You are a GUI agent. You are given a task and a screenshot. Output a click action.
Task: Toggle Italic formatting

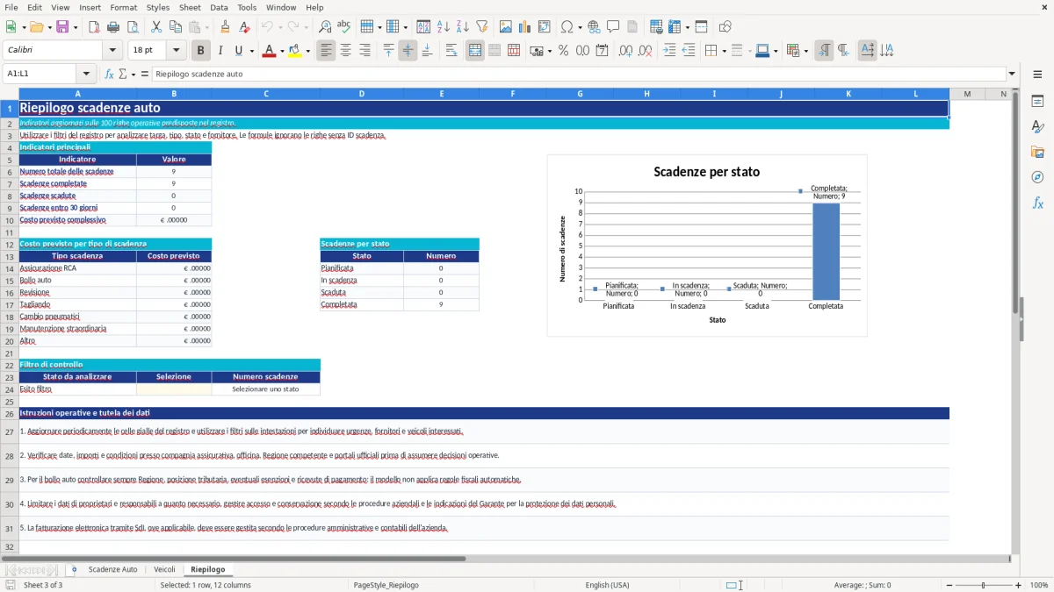tap(220, 51)
